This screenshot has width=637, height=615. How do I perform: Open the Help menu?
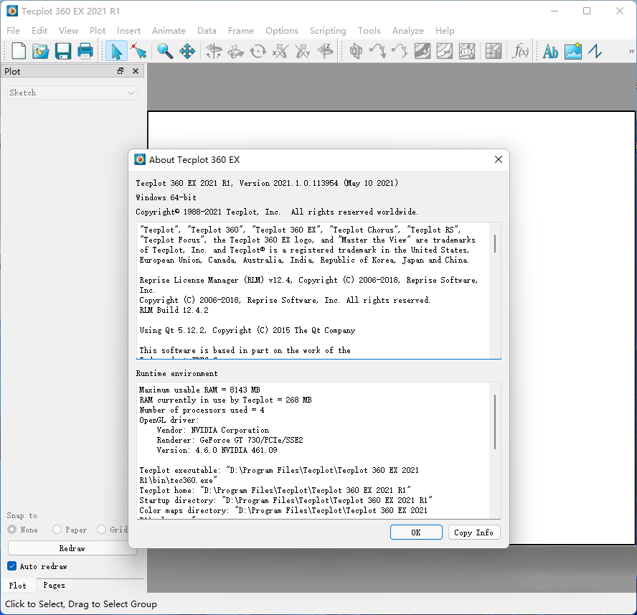pos(445,30)
